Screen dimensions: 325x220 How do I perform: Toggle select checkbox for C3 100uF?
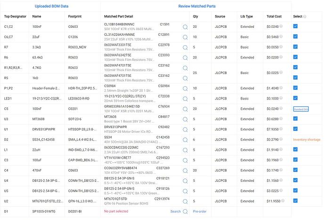coord(295,160)
